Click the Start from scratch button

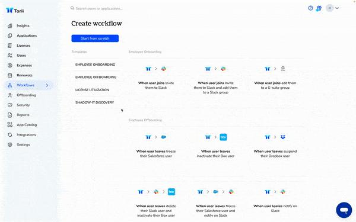tap(95, 38)
